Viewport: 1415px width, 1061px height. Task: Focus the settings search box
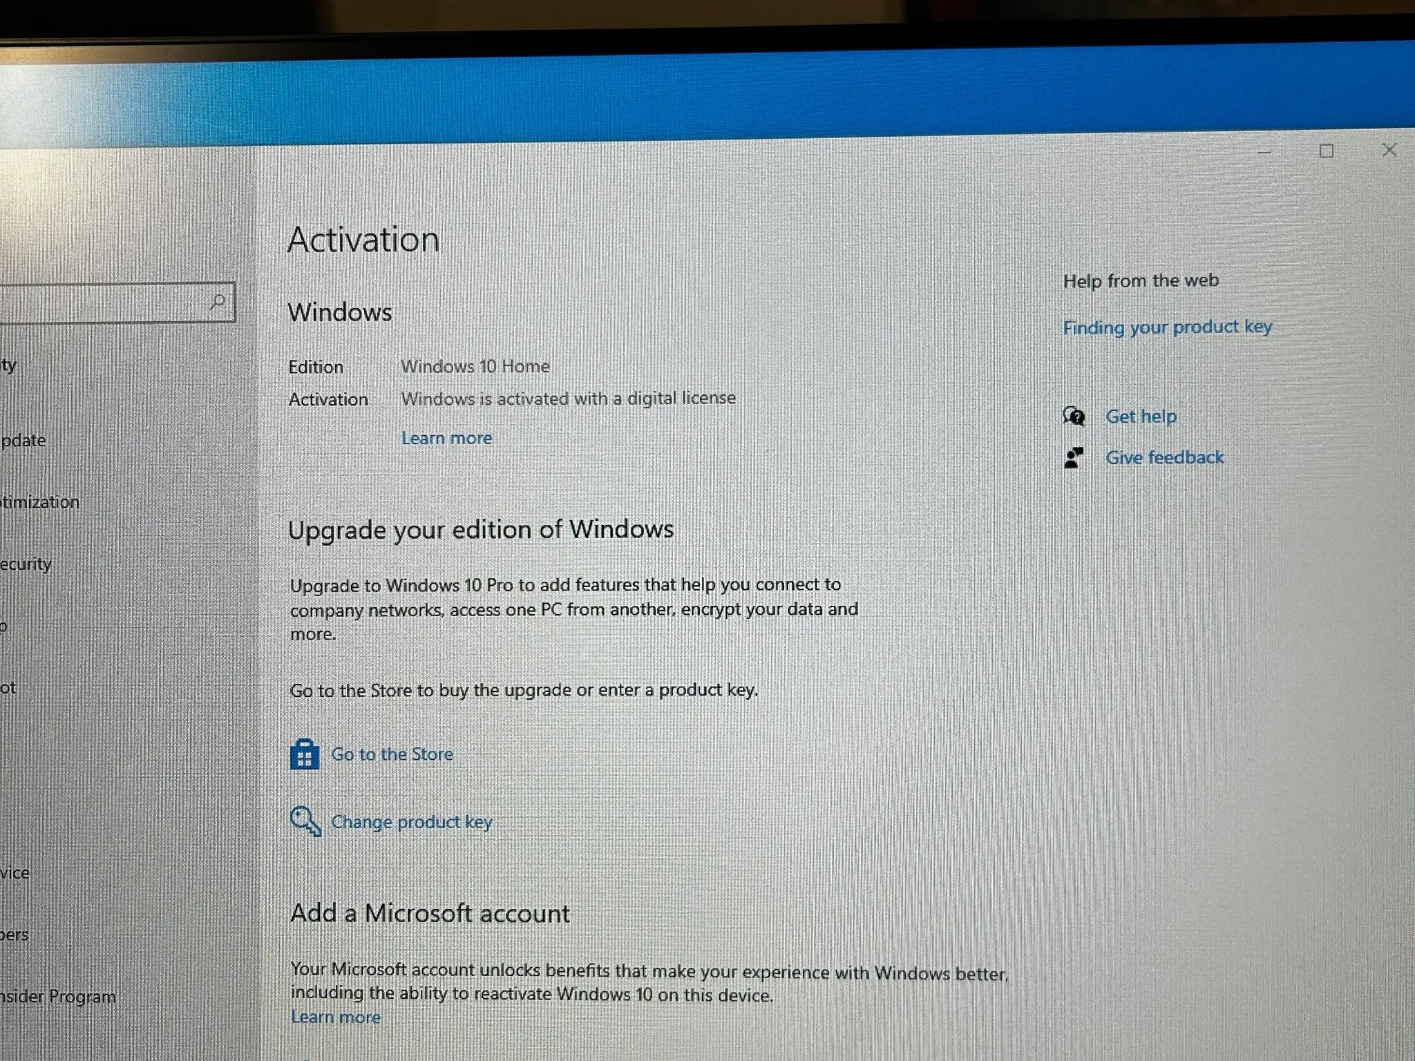click(x=117, y=302)
